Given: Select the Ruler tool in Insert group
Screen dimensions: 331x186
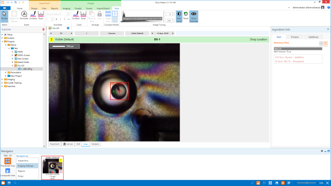Looking at the screenshot, I should tap(41, 16).
